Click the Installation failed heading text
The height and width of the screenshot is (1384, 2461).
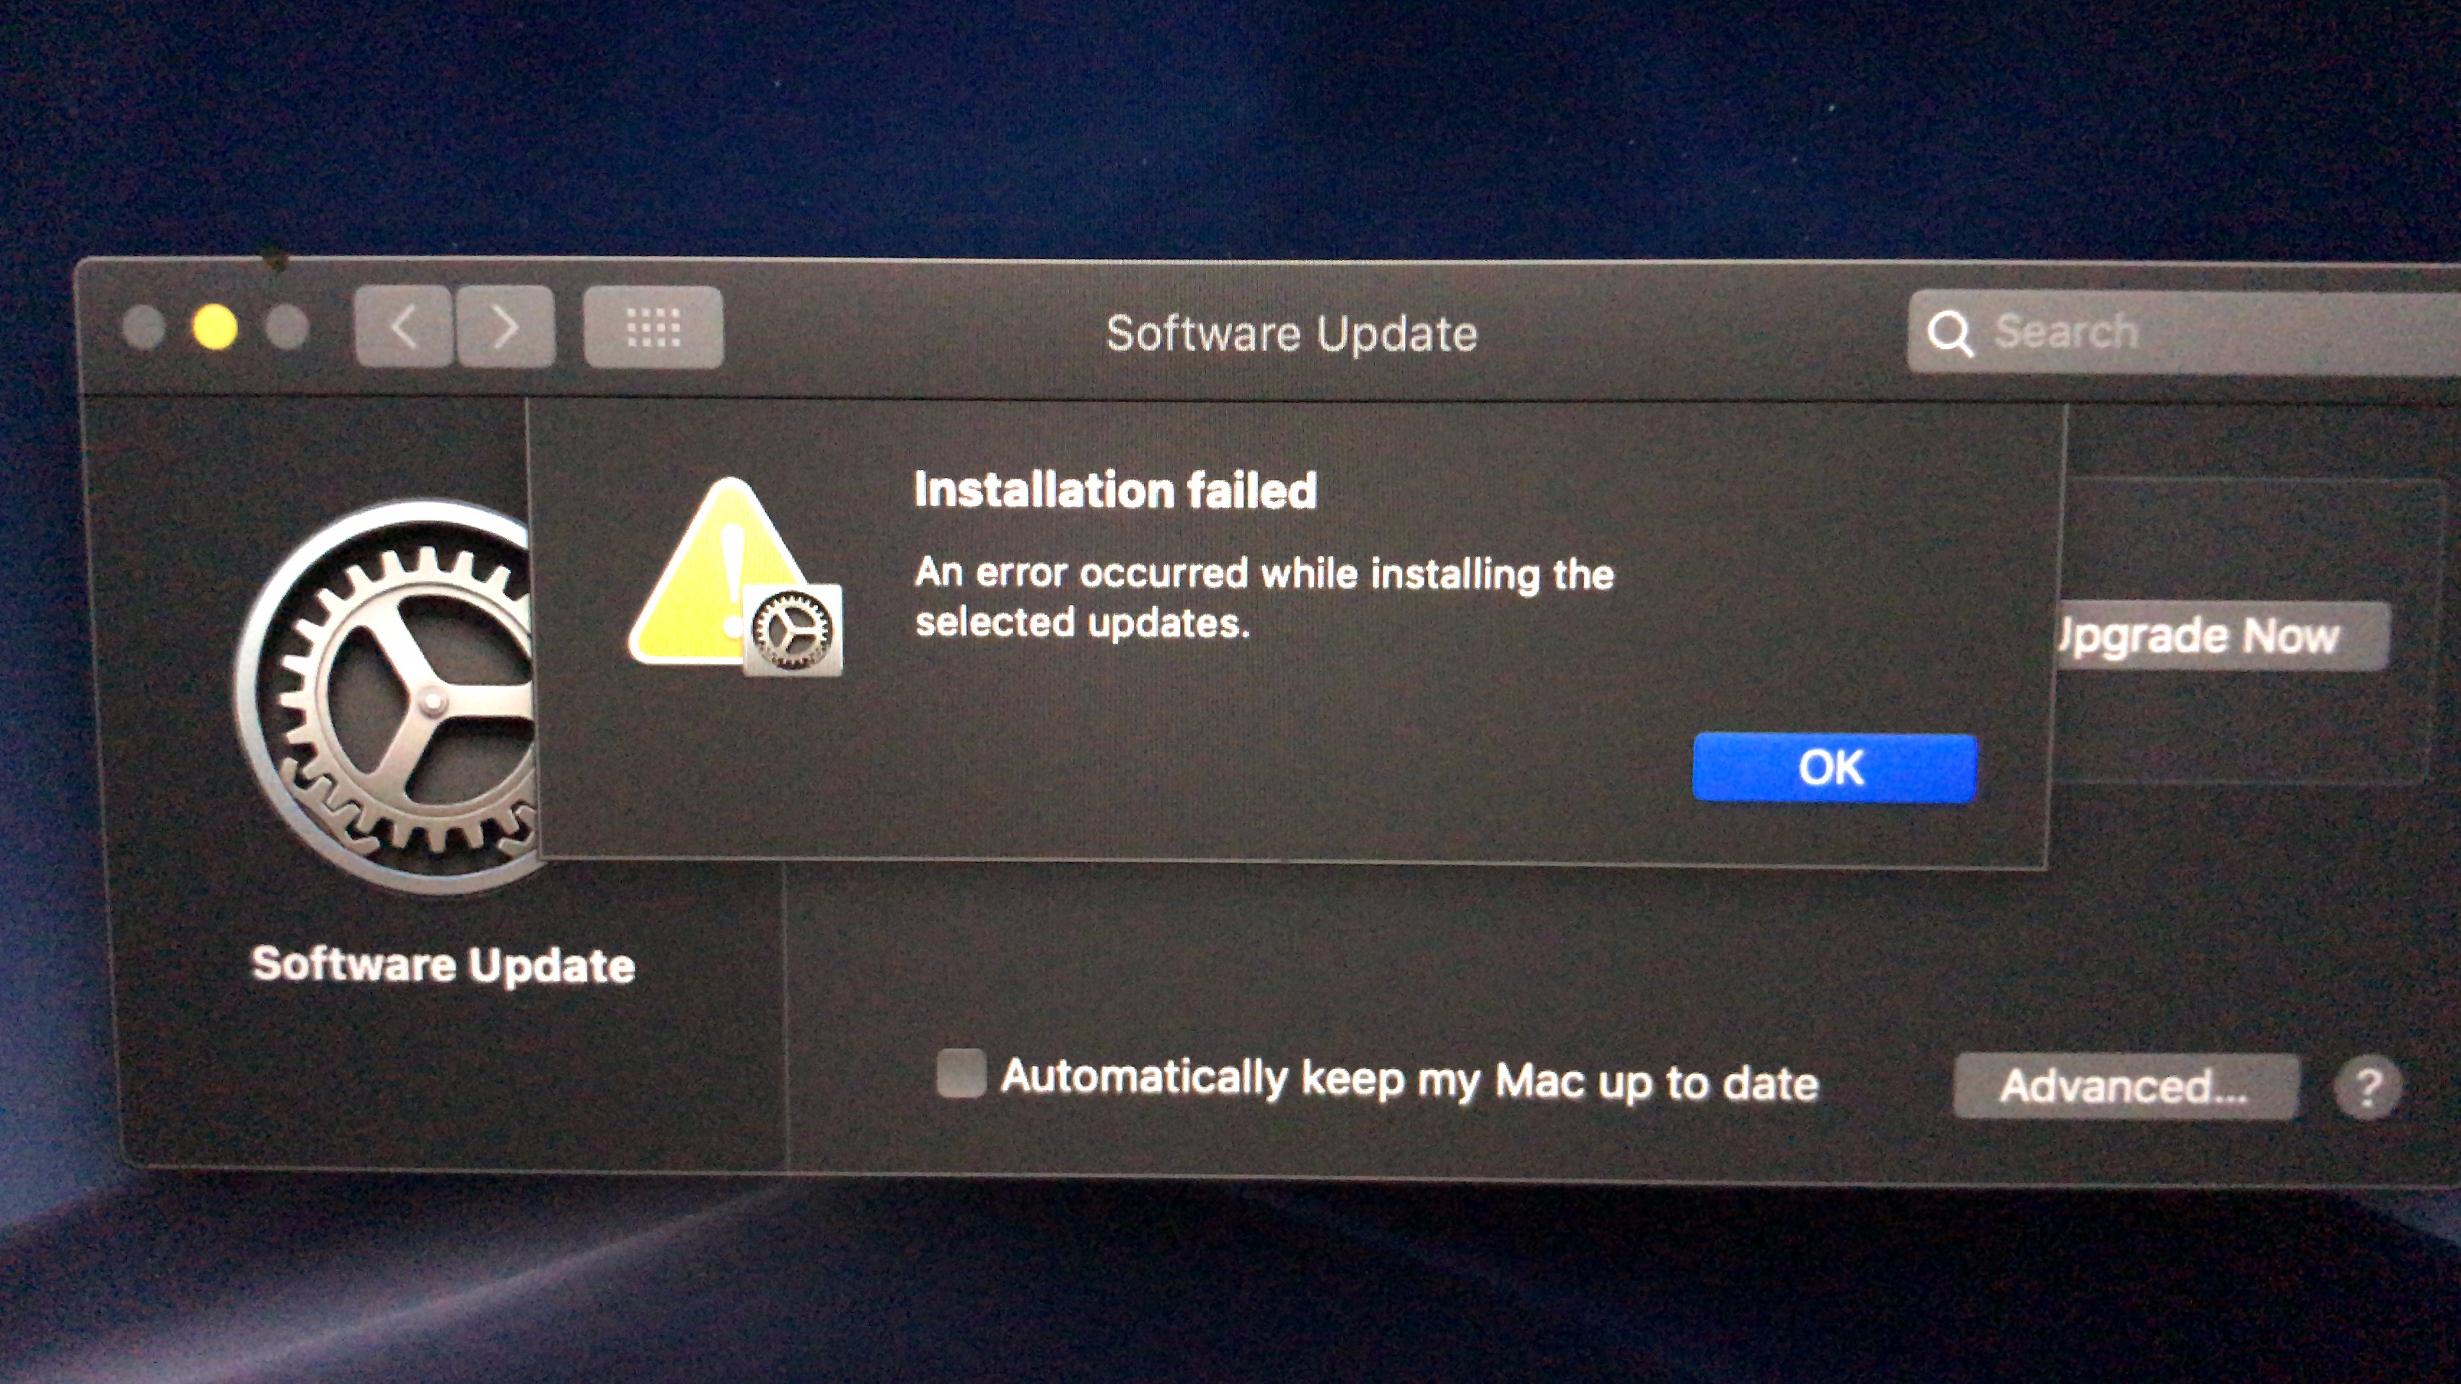(1116, 491)
